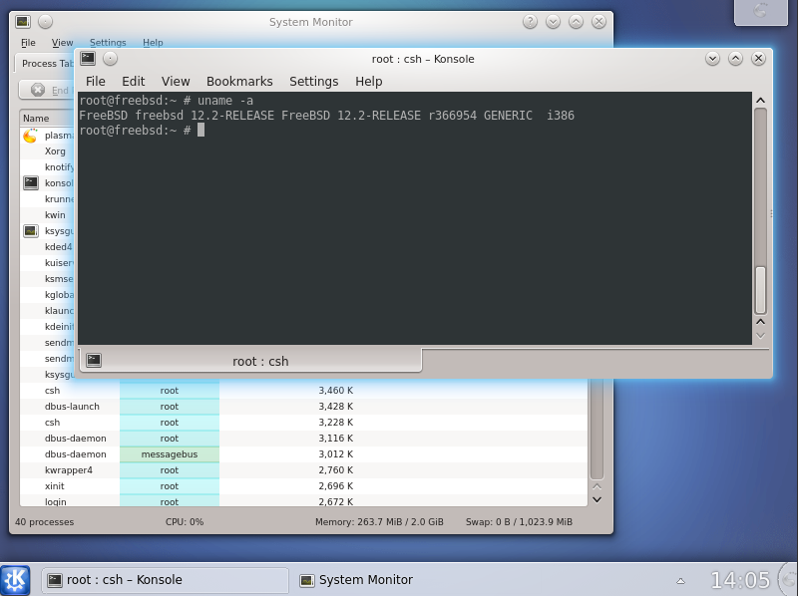
Task: Click the Swap: 0 B / 1,023.9 MiB status
Action: (519, 522)
